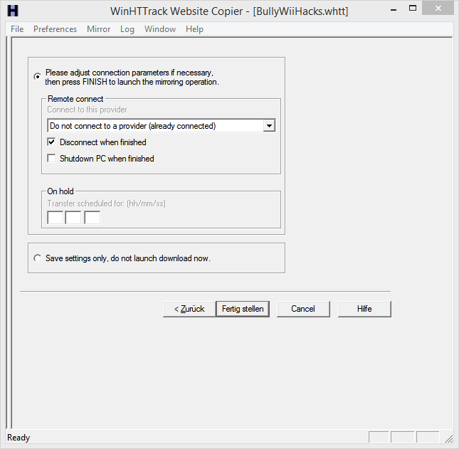Image resolution: width=459 pixels, height=449 pixels.
Task: Open the Help menu
Action: [x=194, y=29]
